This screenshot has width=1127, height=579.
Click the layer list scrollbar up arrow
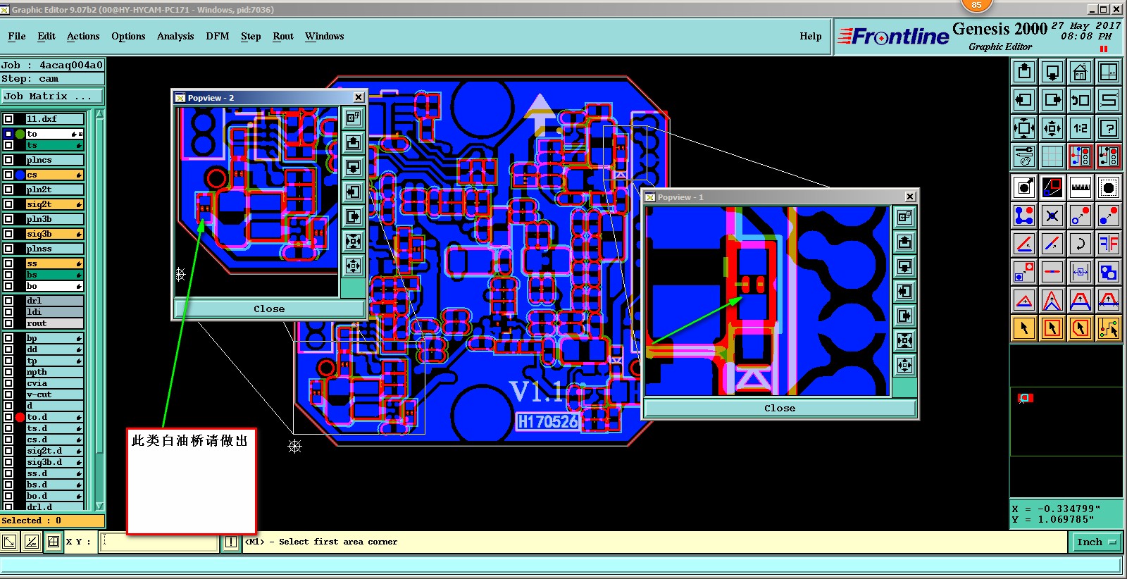pos(99,114)
